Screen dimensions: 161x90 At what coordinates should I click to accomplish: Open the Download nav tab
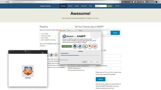(63, 6)
